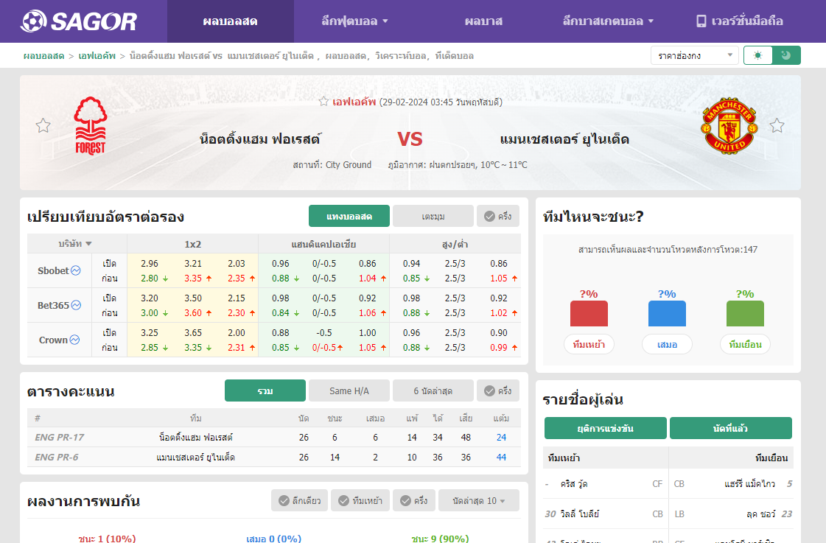Expand ลีกบาสเกตบอล basketball leagues menu
The width and height of the screenshot is (826, 543).
(x=608, y=21)
